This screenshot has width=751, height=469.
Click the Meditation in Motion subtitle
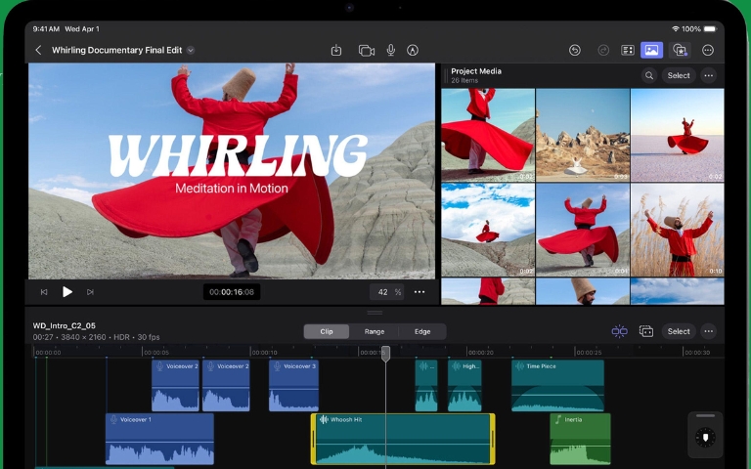tap(232, 188)
